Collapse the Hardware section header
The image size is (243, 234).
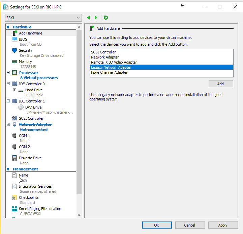8,27
